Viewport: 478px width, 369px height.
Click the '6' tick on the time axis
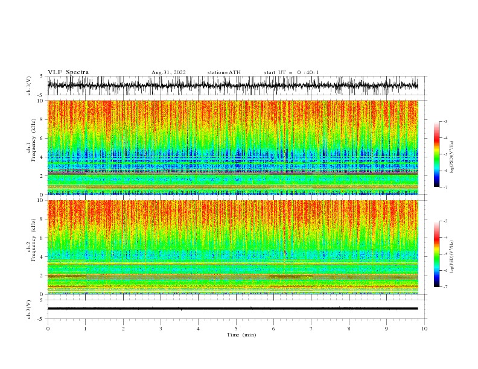click(x=273, y=329)
